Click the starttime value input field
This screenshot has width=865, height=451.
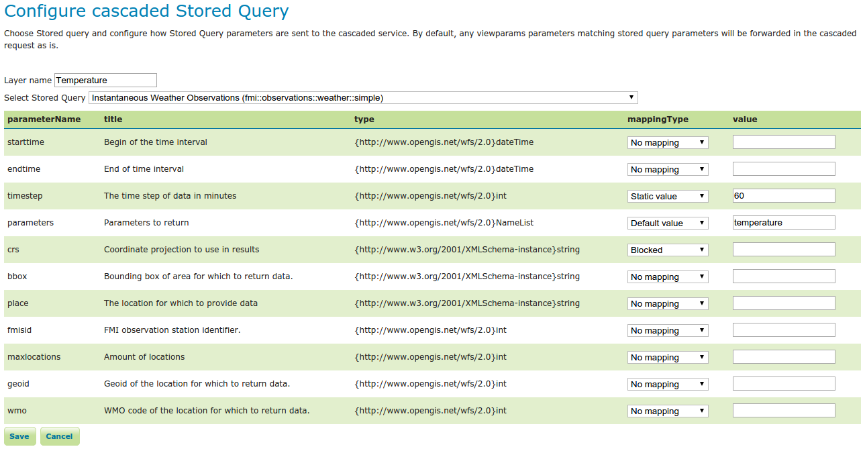(783, 142)
